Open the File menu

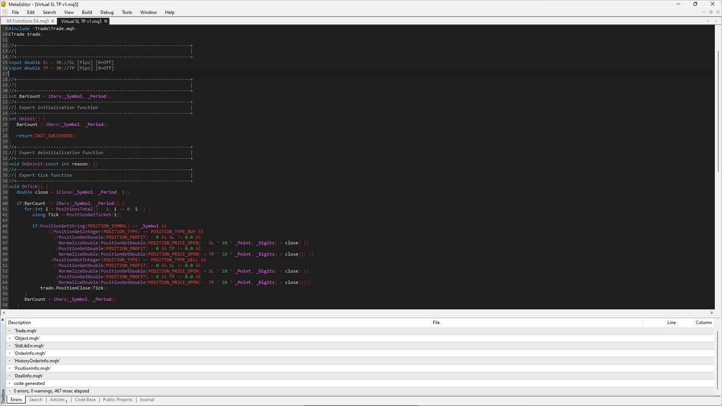coord(15,12)
